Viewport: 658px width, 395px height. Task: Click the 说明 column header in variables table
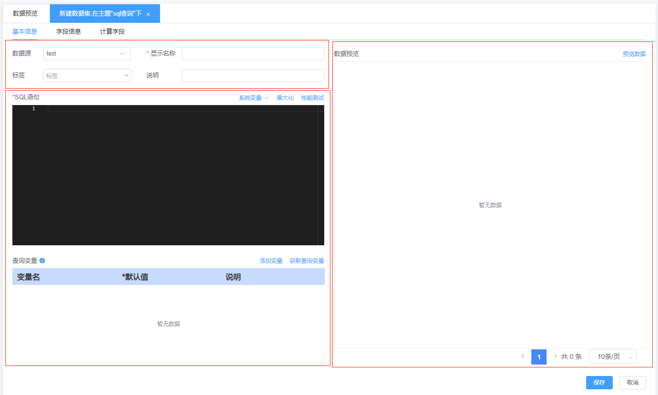[x=233, y=277]
